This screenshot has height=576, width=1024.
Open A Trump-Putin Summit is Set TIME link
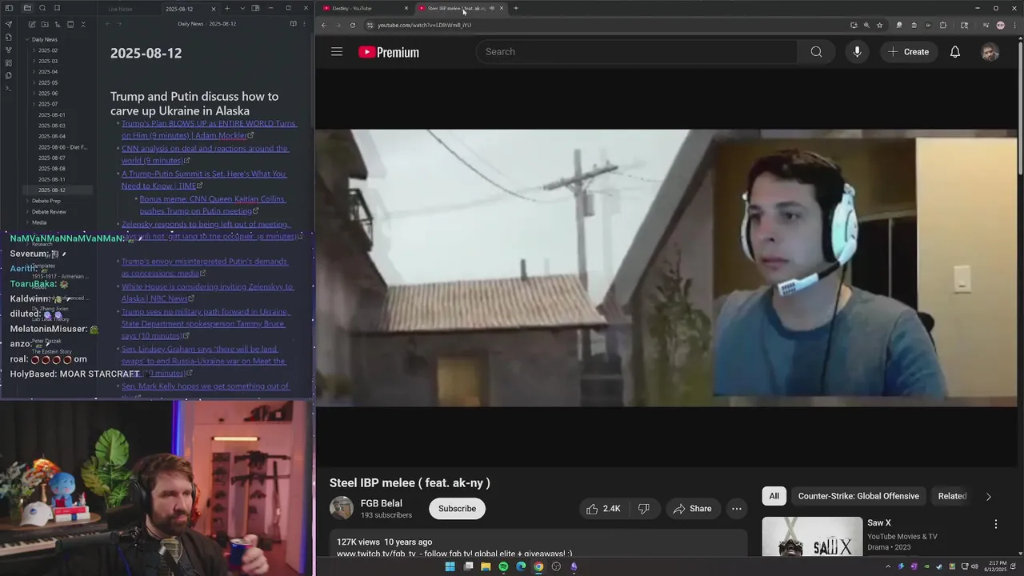204,179
